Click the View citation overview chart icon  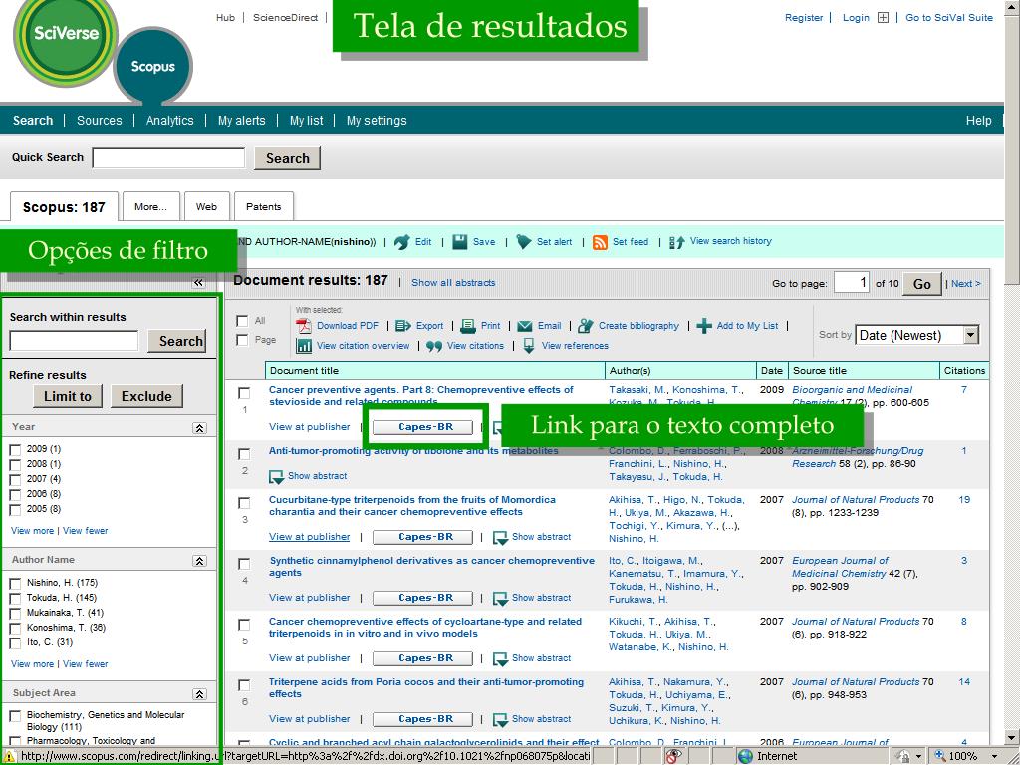pos(304,346)
